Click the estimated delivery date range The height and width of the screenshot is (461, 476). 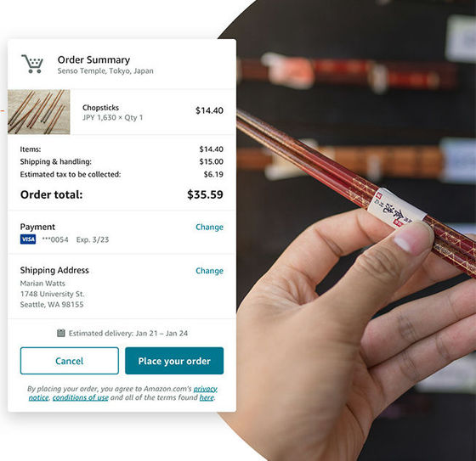click(x=161, y=334)
